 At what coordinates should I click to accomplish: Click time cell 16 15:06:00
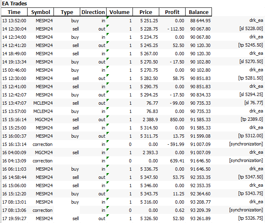click(x=14, y=186)
